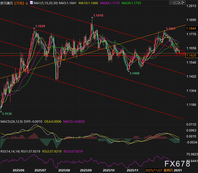The image size is (198, 173).
Task: Click the orange circled-plus icon beside 日线
Action: [27, 3]
